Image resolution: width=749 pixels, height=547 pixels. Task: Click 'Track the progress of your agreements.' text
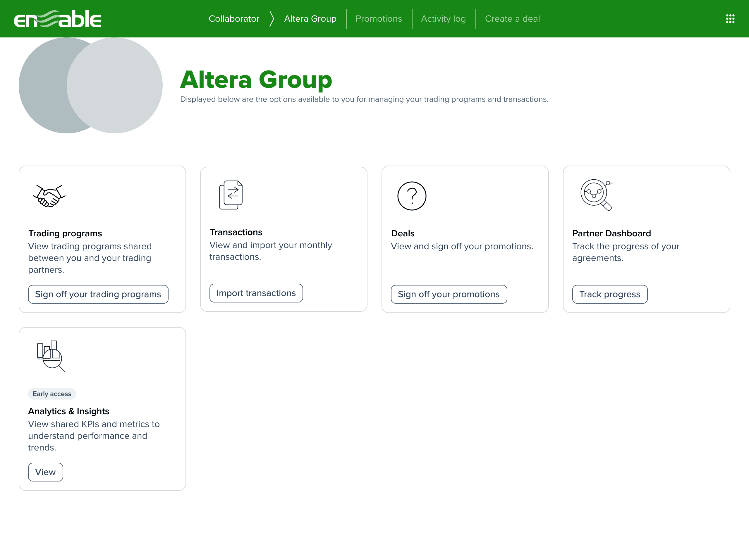pos(626,252)
